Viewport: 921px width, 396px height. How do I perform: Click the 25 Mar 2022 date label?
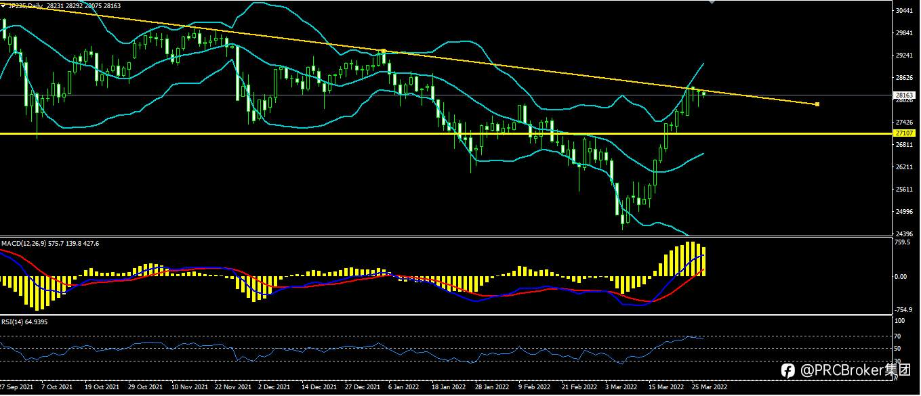point(710,388)
